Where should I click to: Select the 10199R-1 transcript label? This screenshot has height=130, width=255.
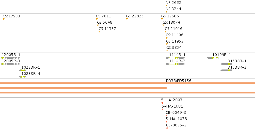[222, 55]
